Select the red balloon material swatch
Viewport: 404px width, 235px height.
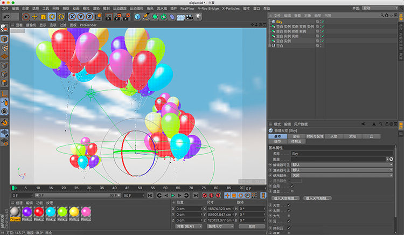pos(39,212)
